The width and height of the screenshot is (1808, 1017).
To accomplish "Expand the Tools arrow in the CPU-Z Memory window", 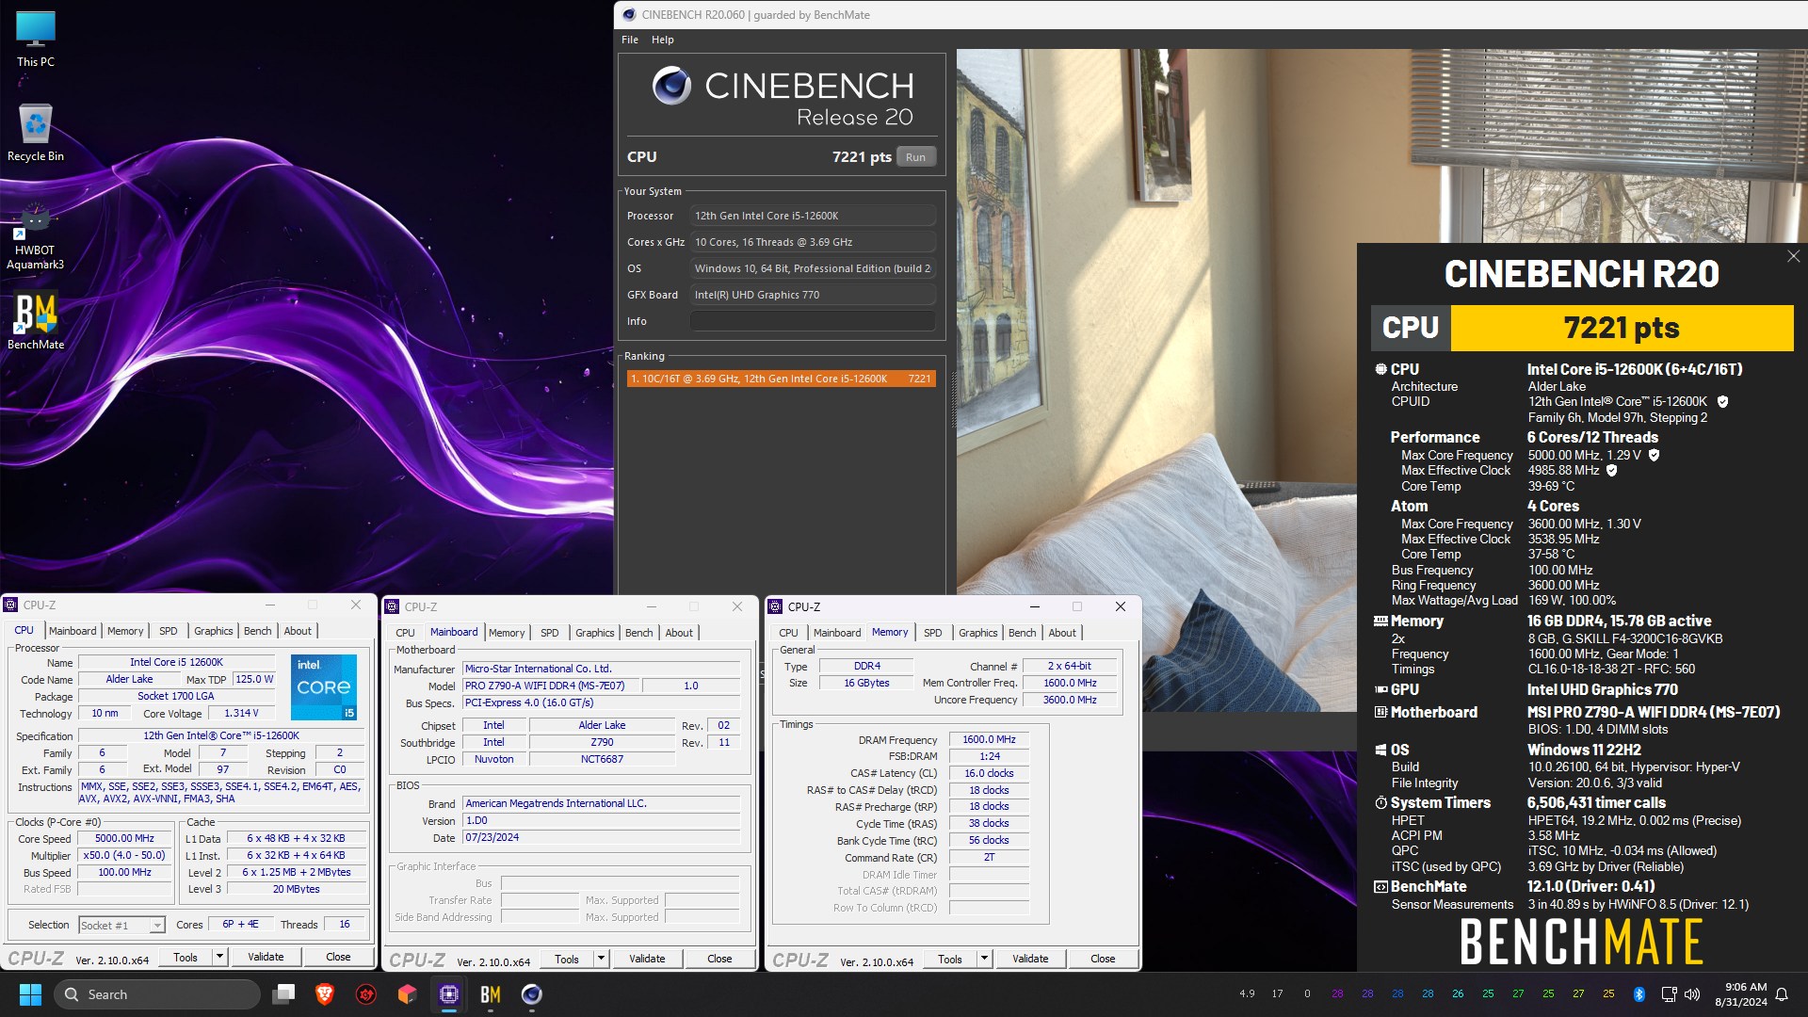I will tap(984, 959).
